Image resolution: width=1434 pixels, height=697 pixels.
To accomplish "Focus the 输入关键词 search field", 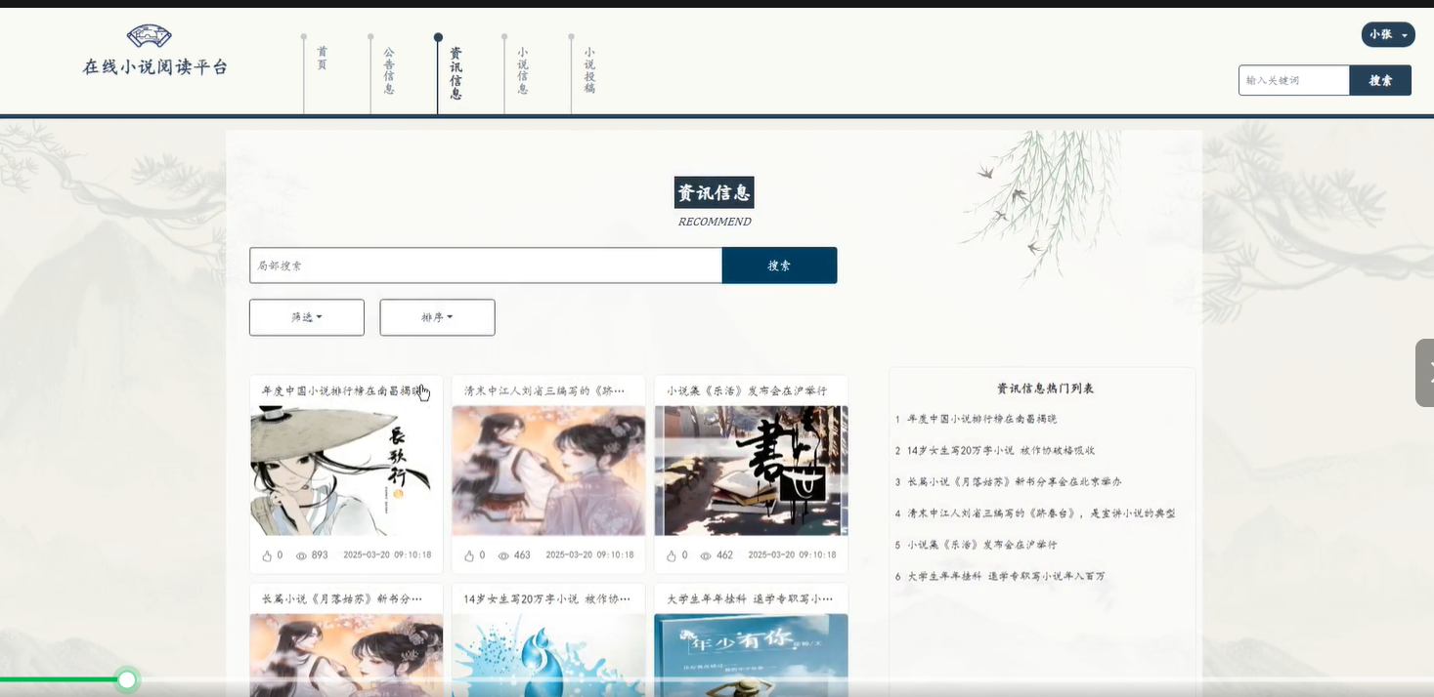I will click(1294, 80).
